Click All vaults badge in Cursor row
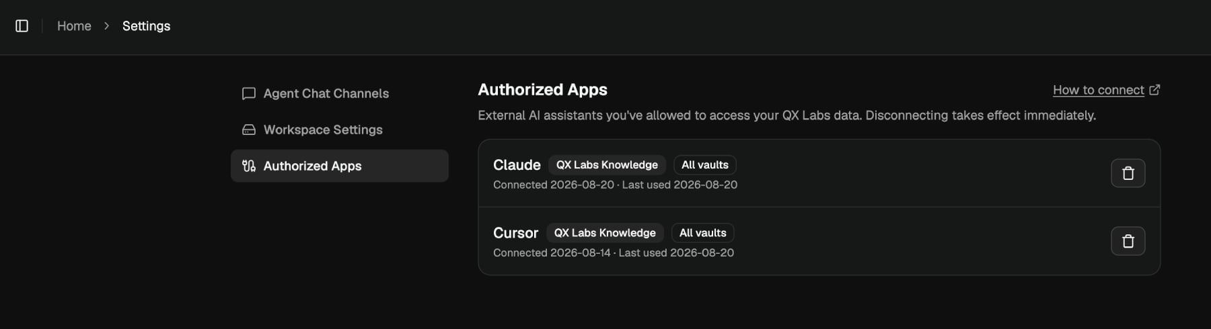Screen dimensions: 1211x329 702,233
